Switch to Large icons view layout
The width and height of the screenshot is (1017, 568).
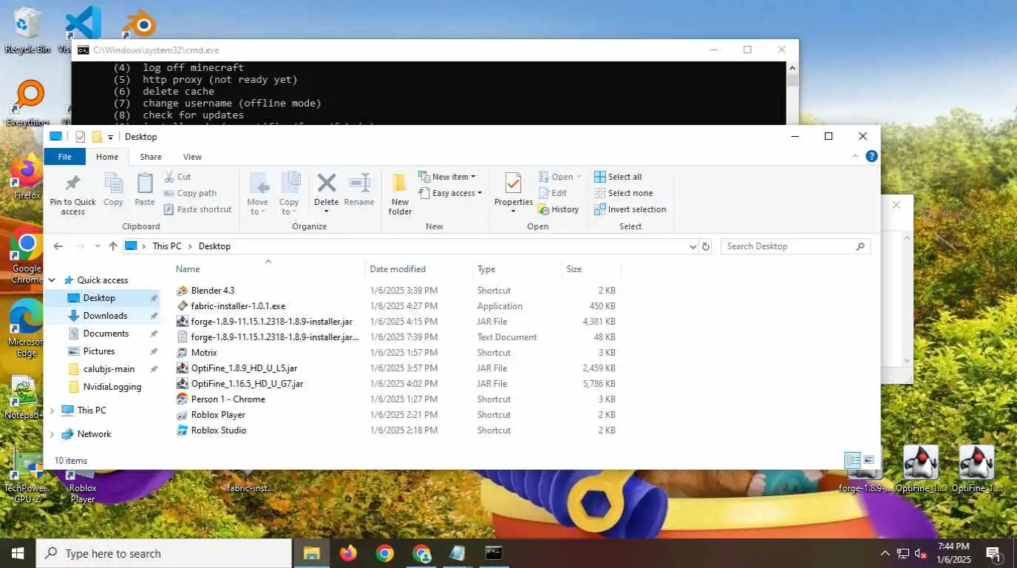click(x=868, y=460)
